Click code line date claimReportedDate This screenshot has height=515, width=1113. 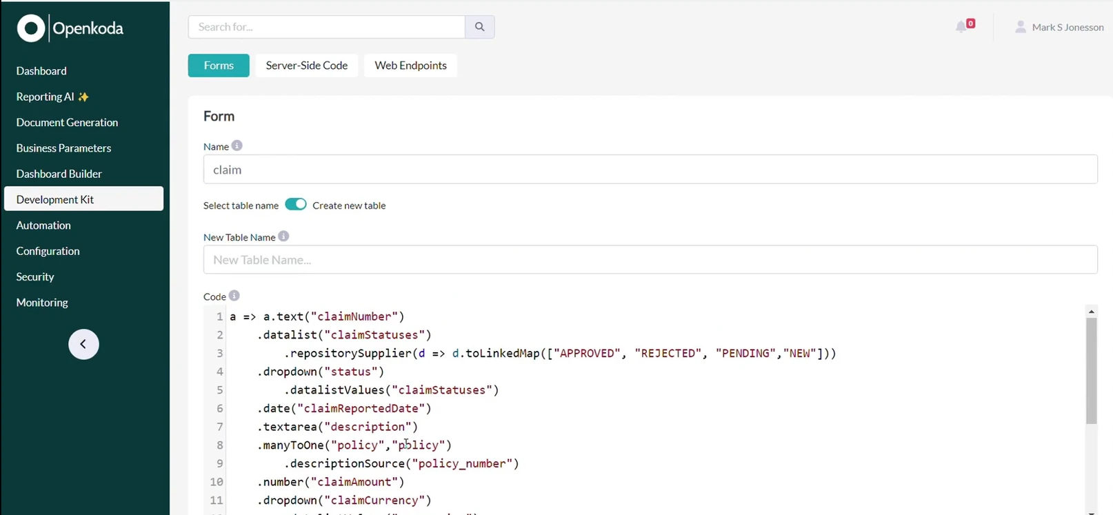click(344, 408)
